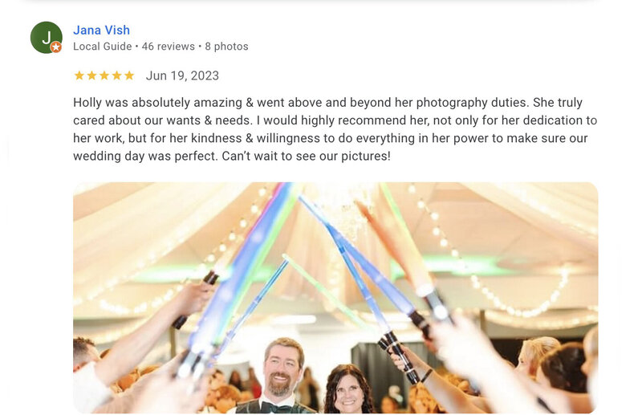The image size is (642, 415).
Task: Click the Local Guide label
Action: tap(103, 47)
